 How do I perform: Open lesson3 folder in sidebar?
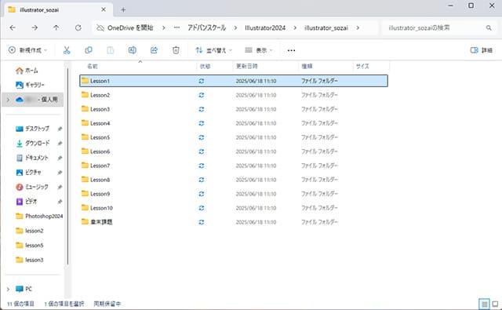(30, 260)
